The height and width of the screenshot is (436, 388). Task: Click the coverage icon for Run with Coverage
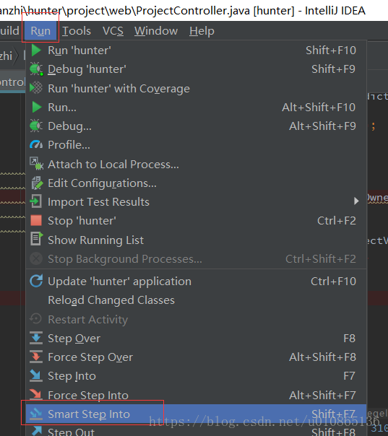click(x=36, y=88)
